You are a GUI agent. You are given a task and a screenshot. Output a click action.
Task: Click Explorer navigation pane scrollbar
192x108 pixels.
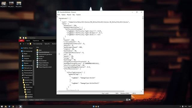[x=33, y=72]
